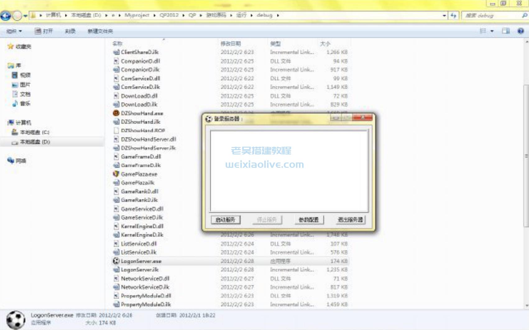Click the 退出服务器 button
The image size is (529, 330).
click(350, 220)
